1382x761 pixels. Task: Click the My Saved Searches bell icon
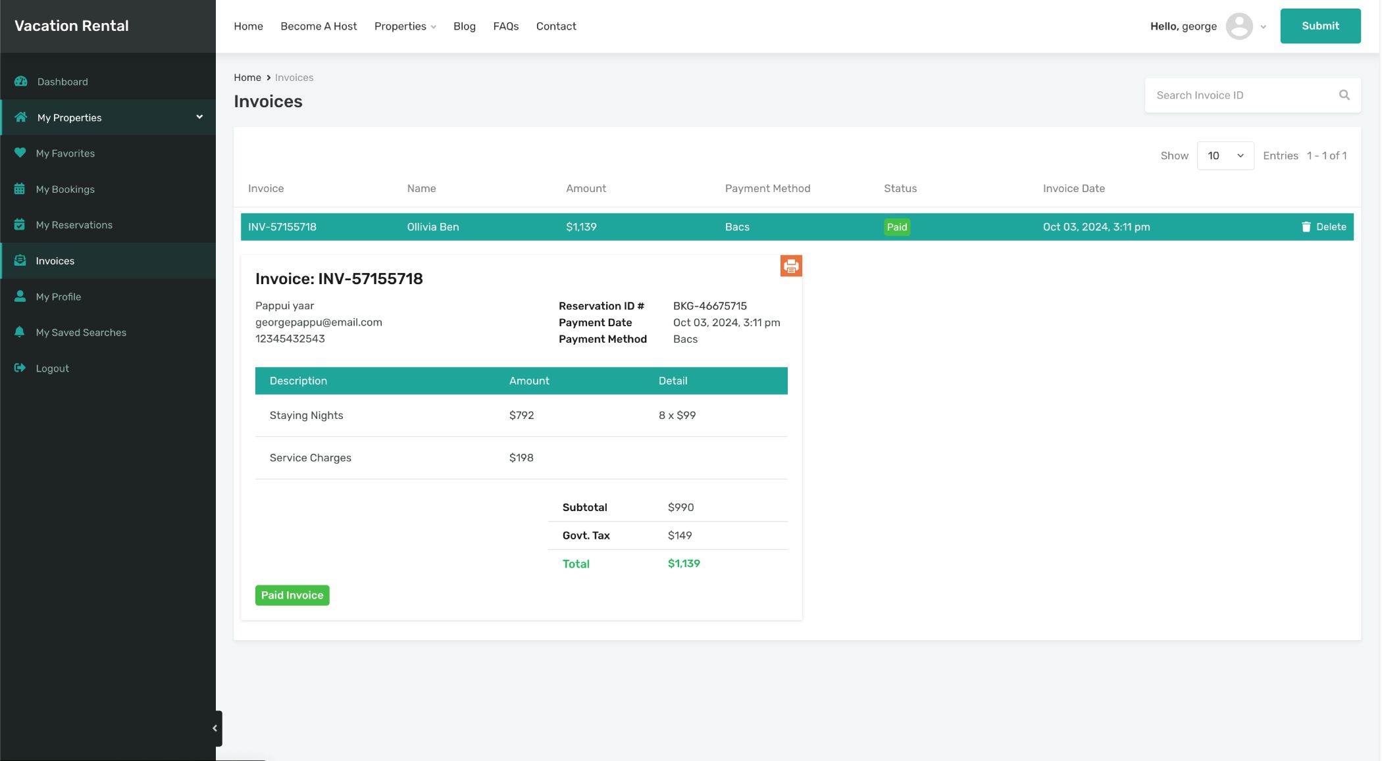pos(20,332)
